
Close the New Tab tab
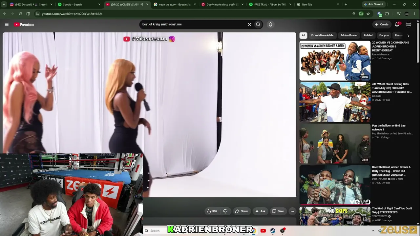pyautogui.click(x=338, y=5)
